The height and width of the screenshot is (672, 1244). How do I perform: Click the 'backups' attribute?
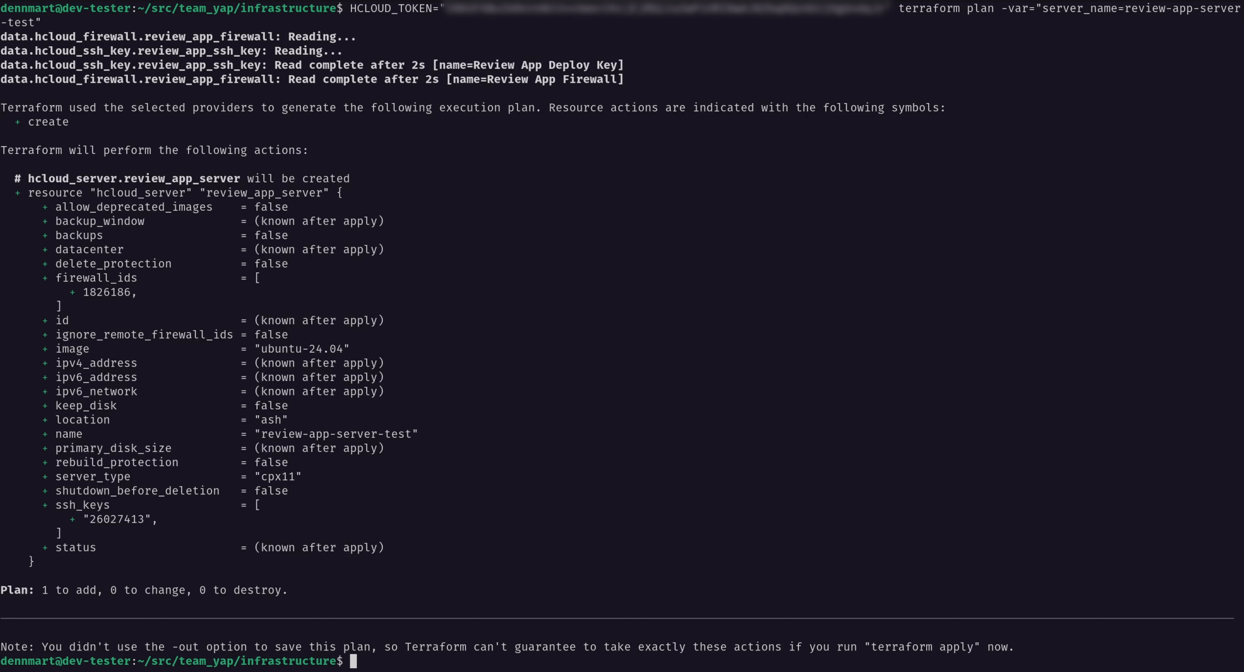pos(79,236)
